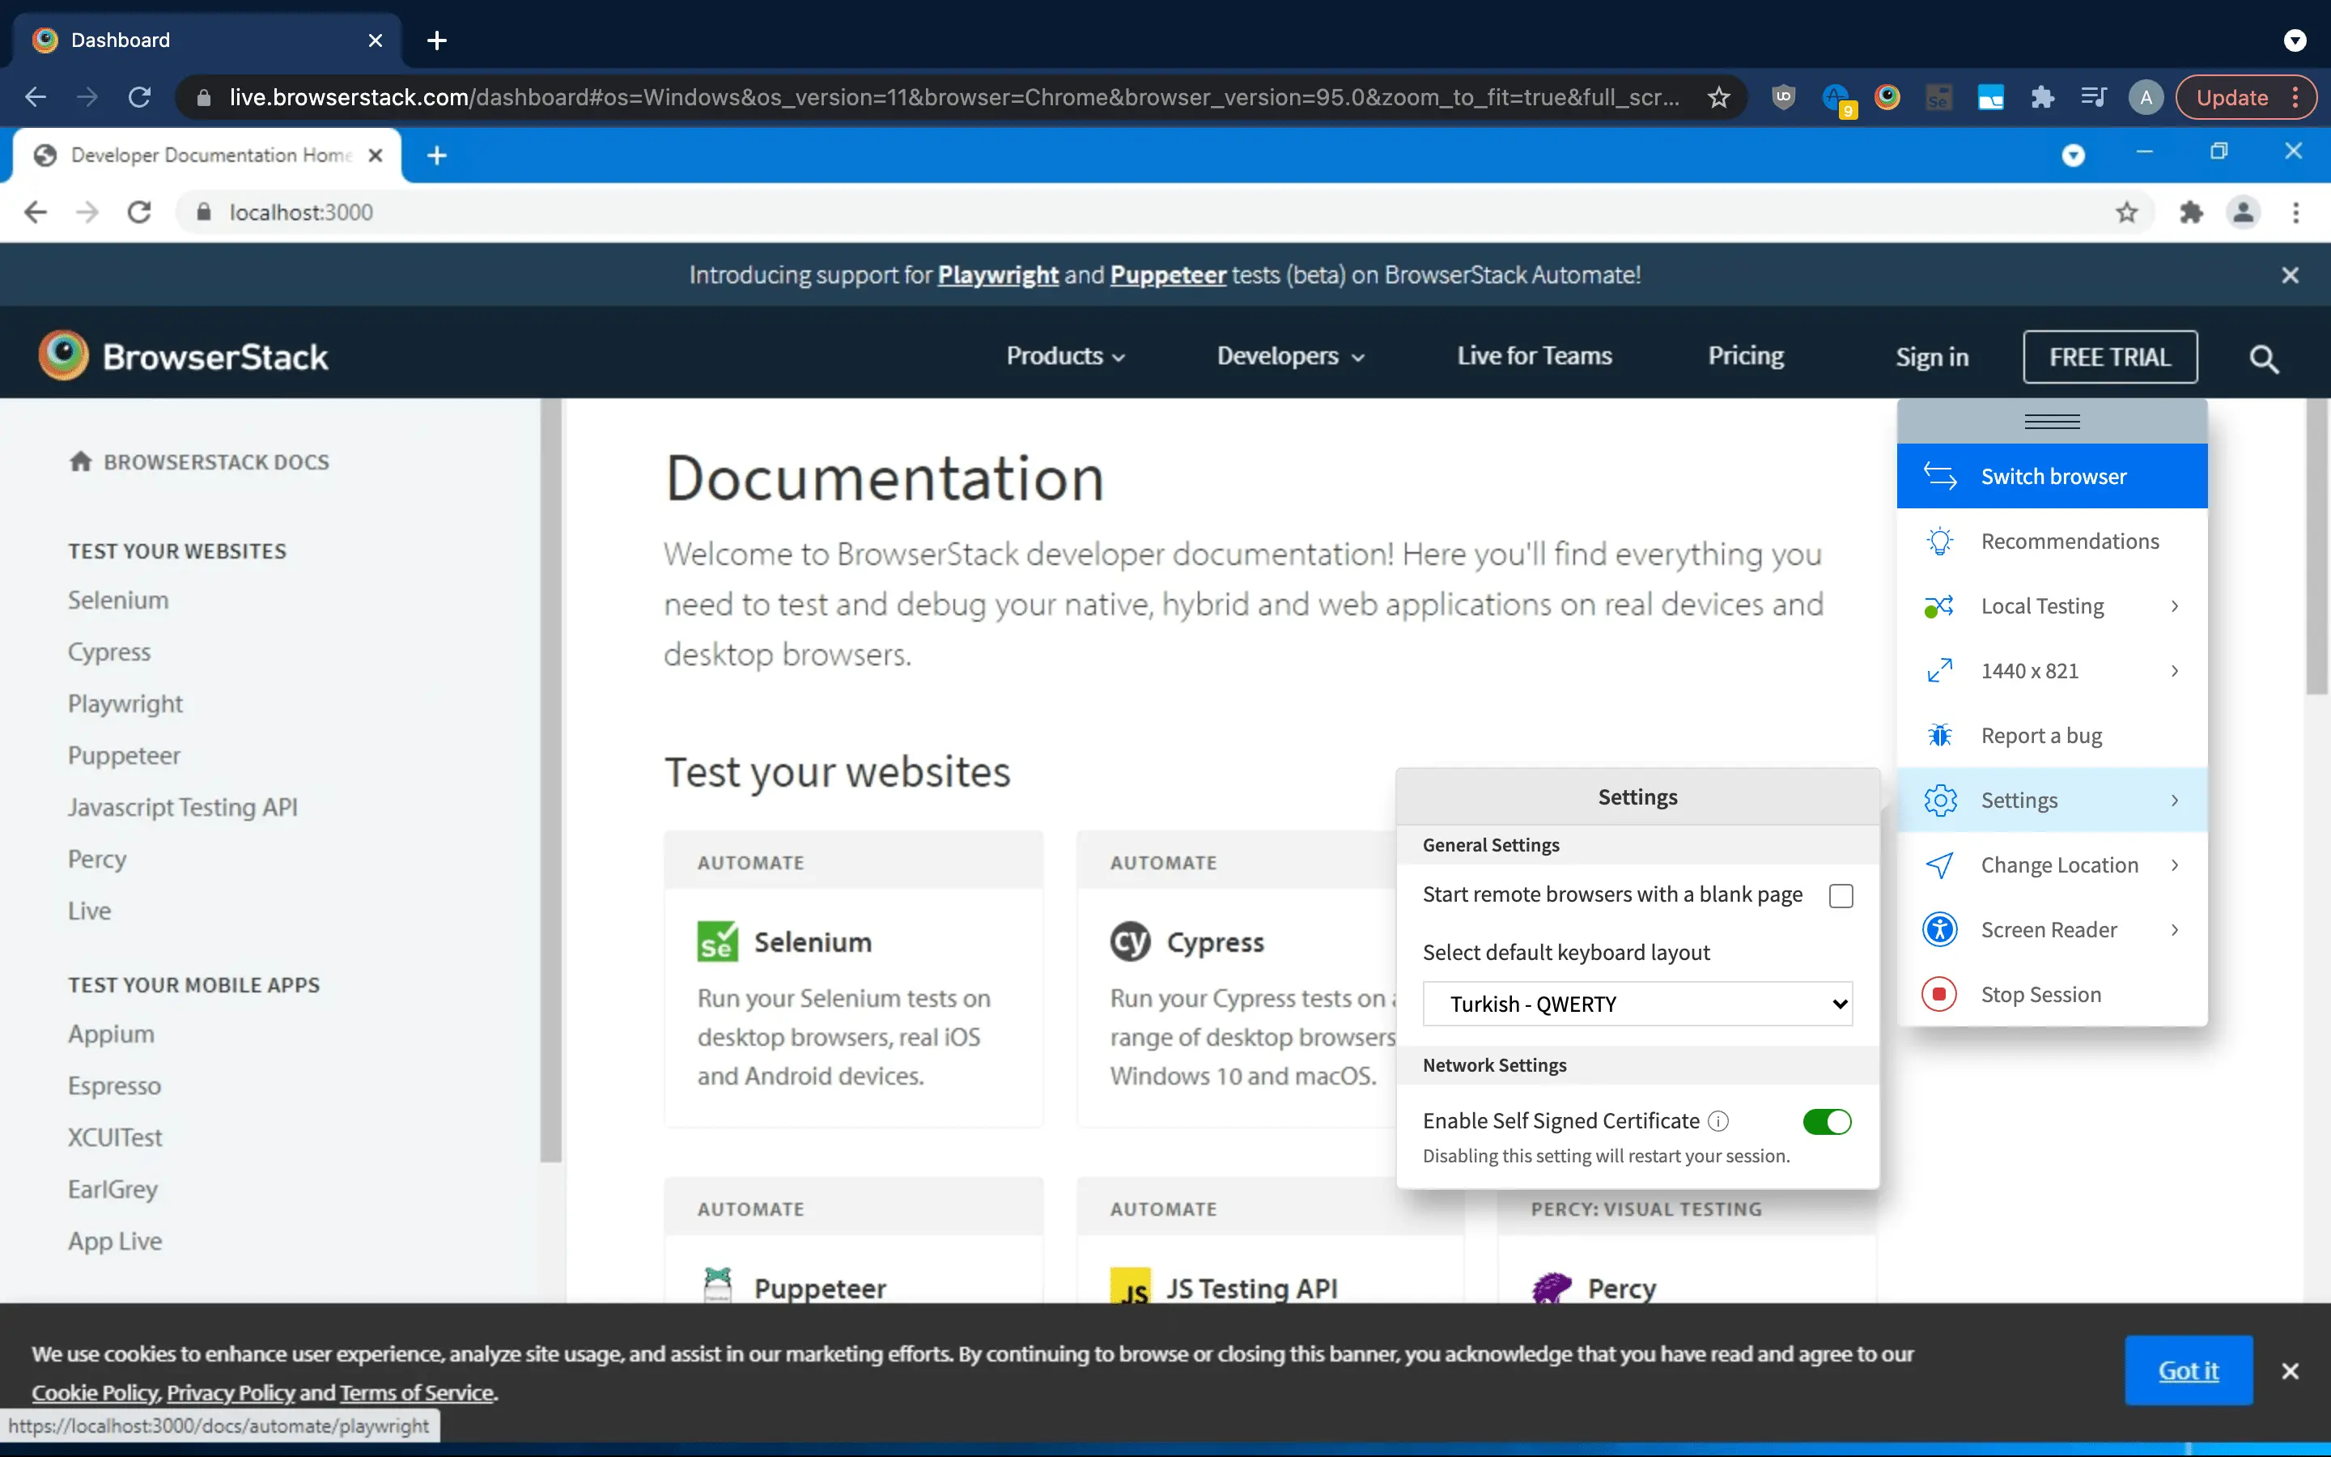Image resolution: width=2331 pixels, height=1457 pixels.
Task: Select Switch browser menu item
Action: click(x=2052, y=476)
